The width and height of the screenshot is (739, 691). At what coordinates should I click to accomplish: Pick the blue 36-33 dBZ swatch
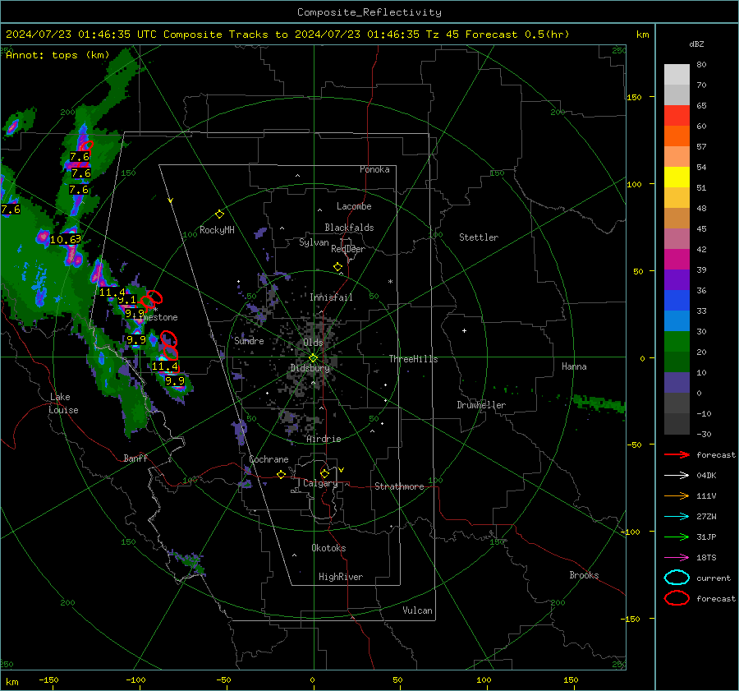[x=677, y=301]
